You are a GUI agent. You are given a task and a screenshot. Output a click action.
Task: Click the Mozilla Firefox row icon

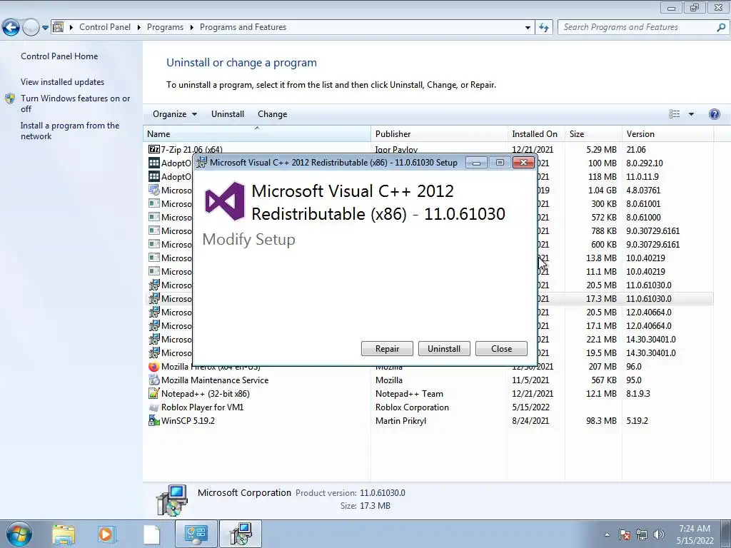154,367
